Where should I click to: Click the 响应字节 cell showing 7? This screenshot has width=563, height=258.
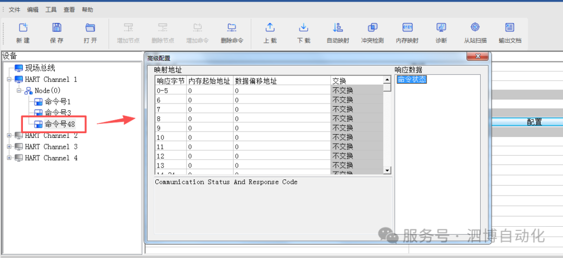pyautogui.click(x=170, y=109)
